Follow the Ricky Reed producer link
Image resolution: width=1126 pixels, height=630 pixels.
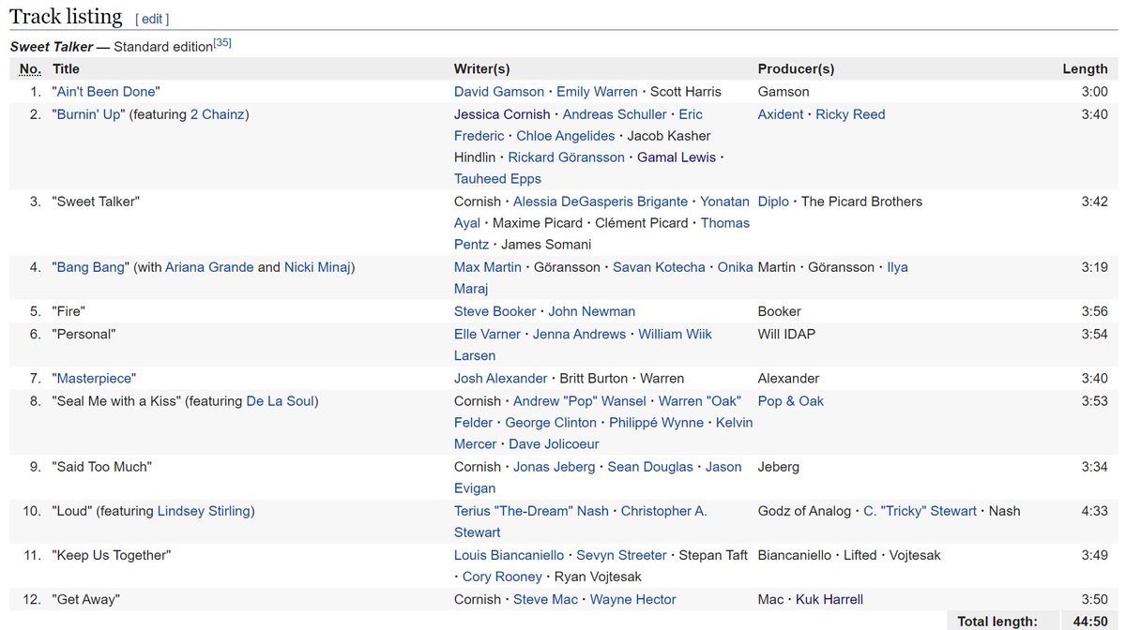[850, 114]
